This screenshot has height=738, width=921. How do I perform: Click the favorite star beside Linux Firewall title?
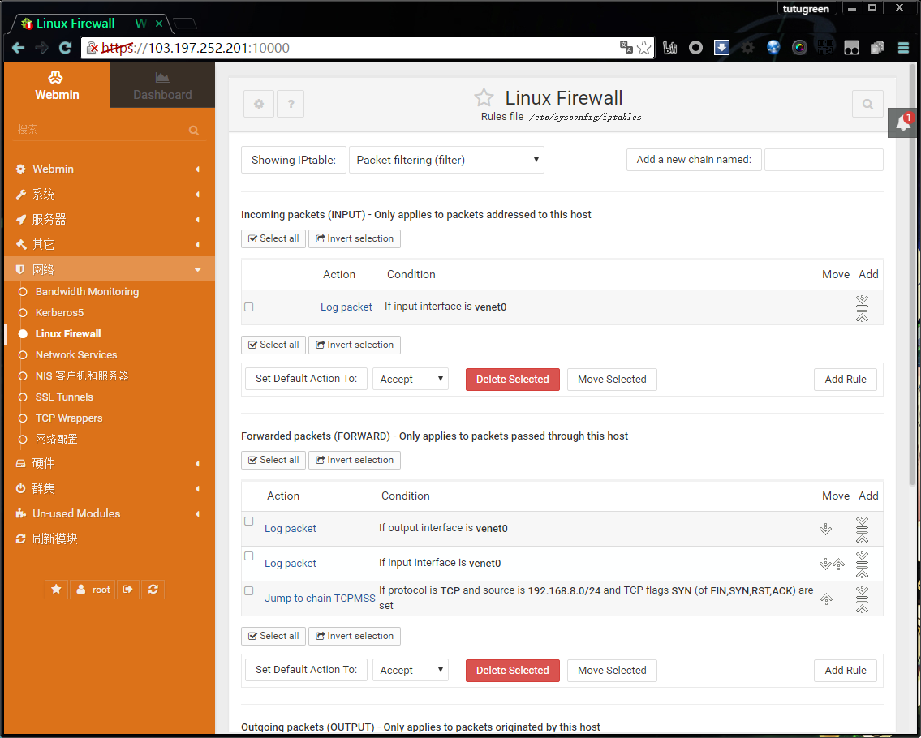click(484, 97)
